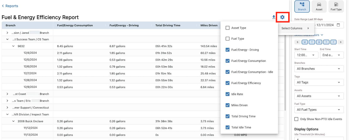This screenshot has height=140, width=349.
Task: Open the All Assets dropdown
Action: 319,96
